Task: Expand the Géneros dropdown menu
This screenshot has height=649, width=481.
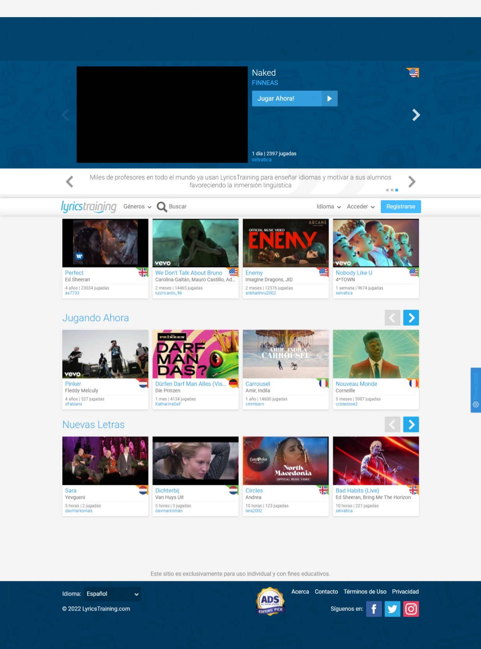Action: [137, 207]
